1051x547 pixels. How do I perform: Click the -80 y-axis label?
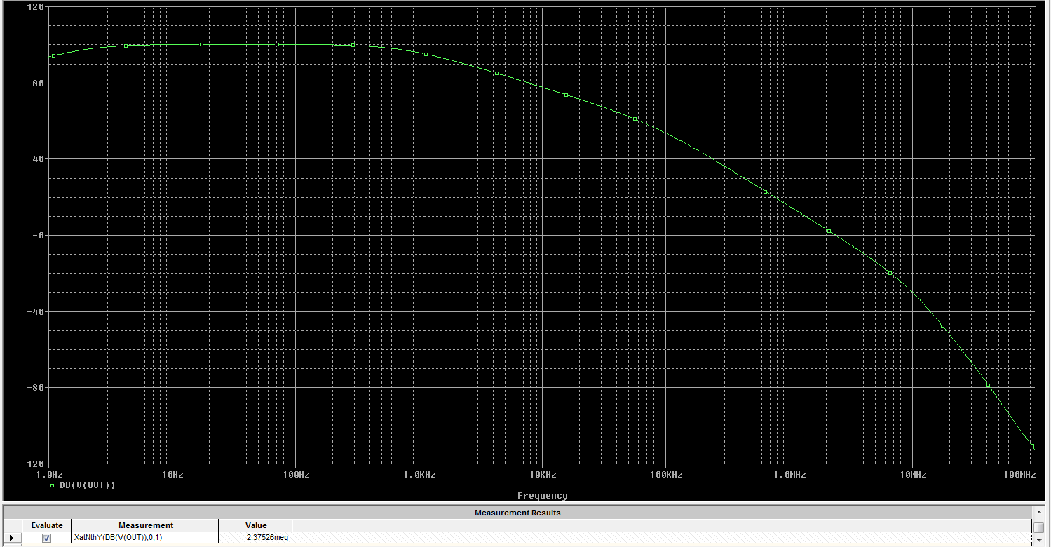36,387
